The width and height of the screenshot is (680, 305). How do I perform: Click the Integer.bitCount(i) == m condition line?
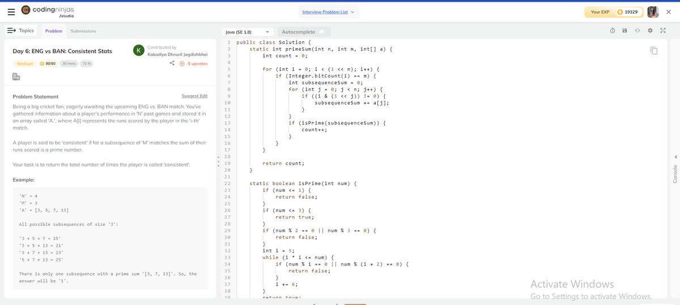(326, 76)
